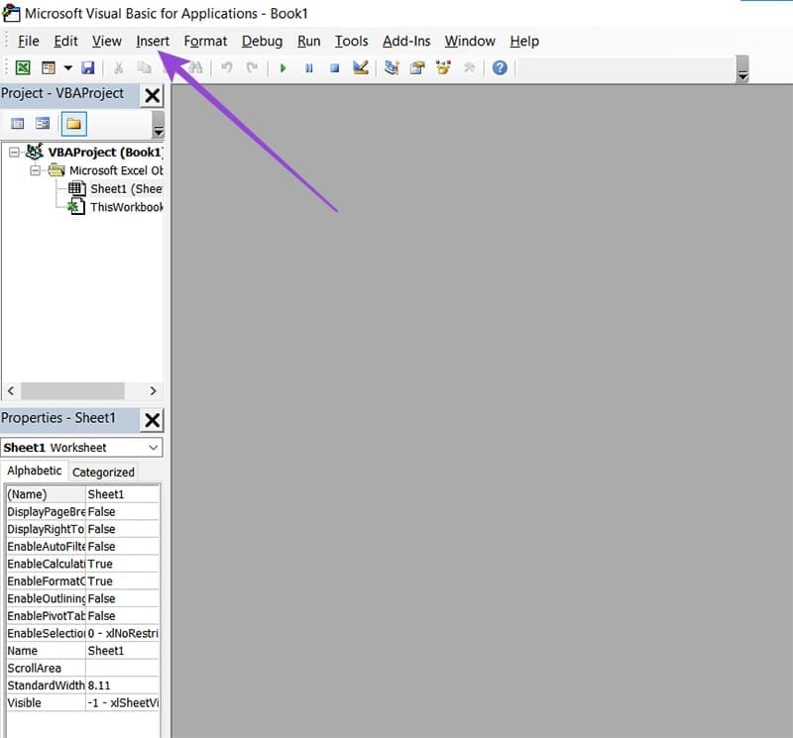
Task: Open the Object Browser from the toolbar
Action: (443, 67)
